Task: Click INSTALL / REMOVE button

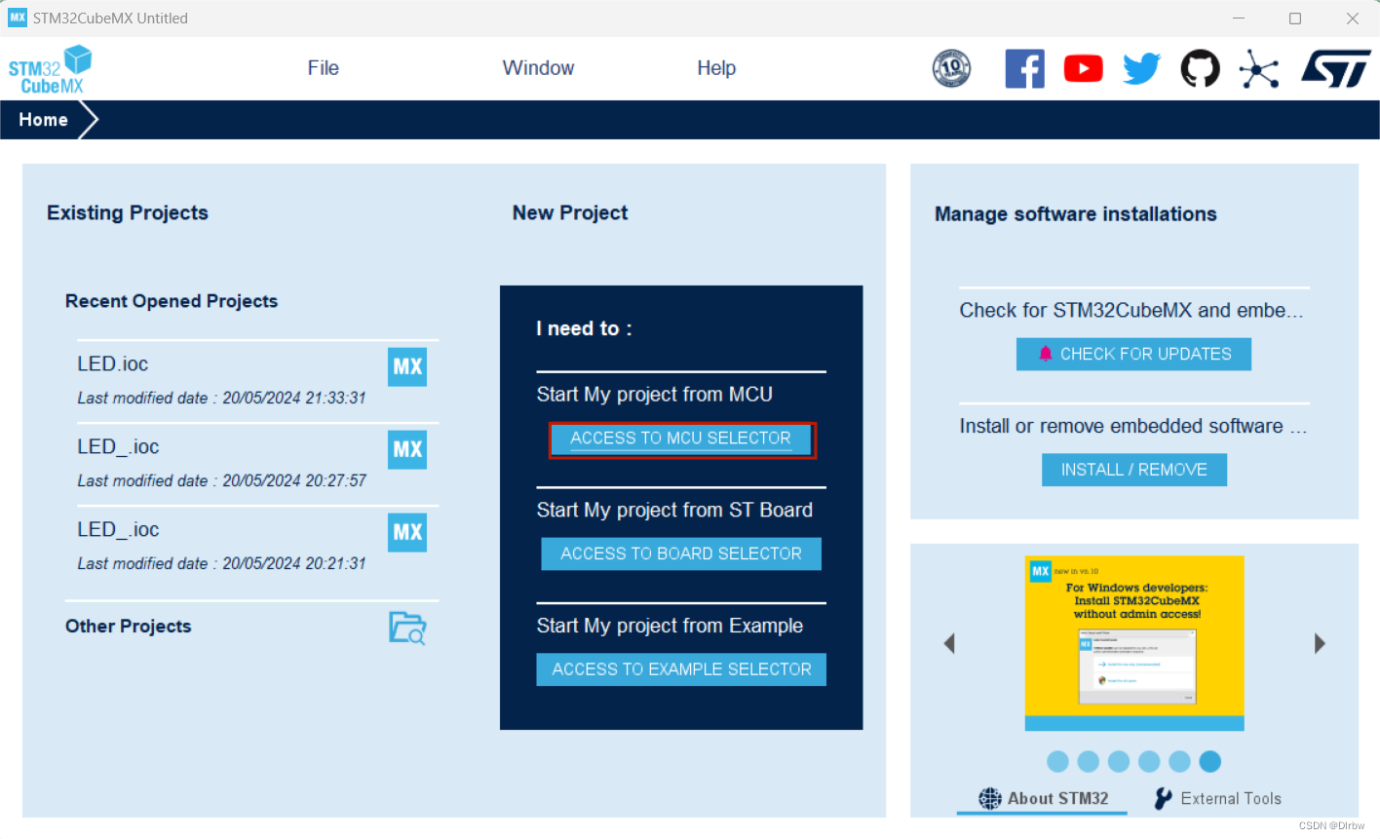Action: pos(1133,470)
